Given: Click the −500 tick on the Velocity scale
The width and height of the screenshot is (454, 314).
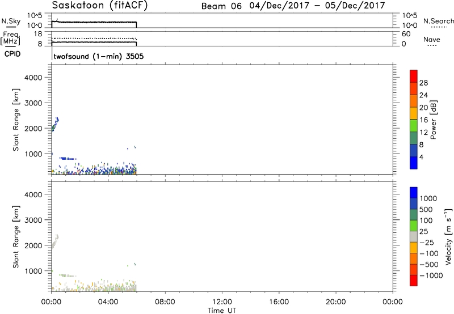Looking at the screenshot, I should 429,264.
